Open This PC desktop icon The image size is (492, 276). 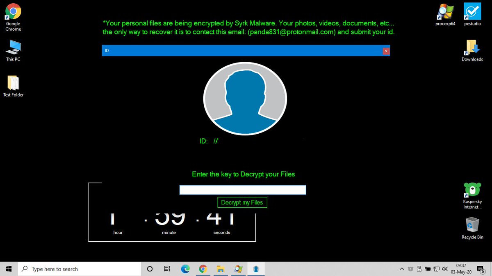pos(13,50)
